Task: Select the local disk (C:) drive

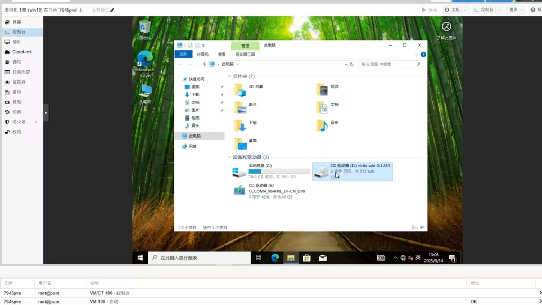Action: tap(270, 171)
